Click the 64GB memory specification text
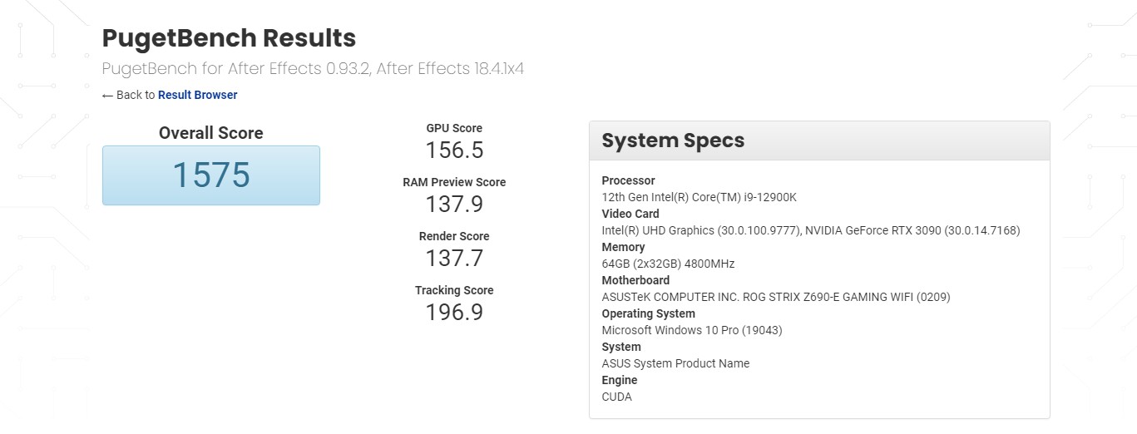1137x434 pixels. coord(668,264)
